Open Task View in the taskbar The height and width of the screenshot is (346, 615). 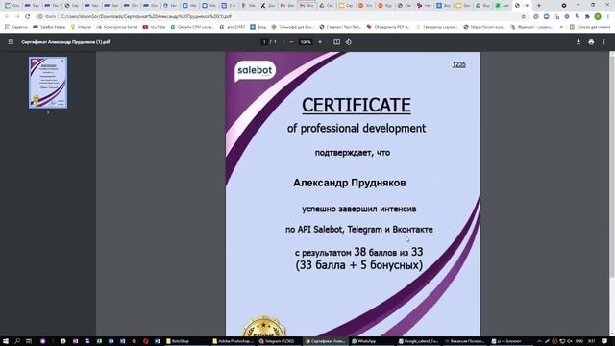[x=29, y=341]
